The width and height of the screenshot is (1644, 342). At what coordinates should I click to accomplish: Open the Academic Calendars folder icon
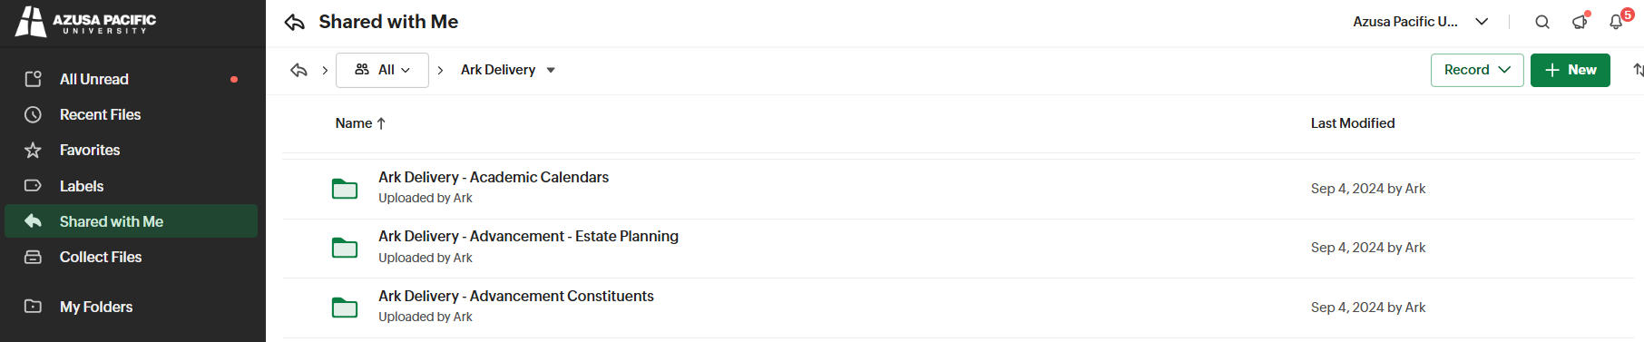[x=345, y=189]
